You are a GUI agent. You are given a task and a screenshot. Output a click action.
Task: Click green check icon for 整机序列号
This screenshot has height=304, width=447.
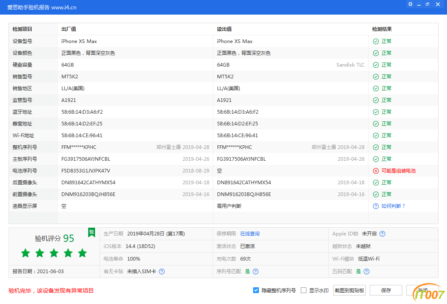pos(376,147)
